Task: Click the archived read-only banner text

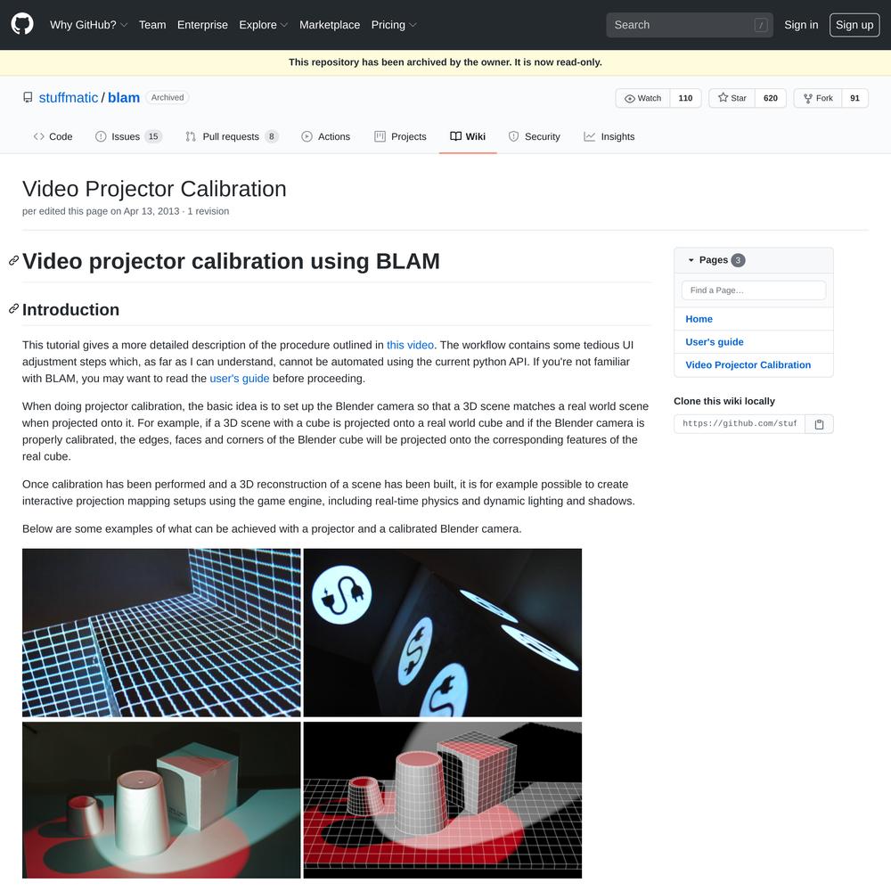Action: click(445, 62)
